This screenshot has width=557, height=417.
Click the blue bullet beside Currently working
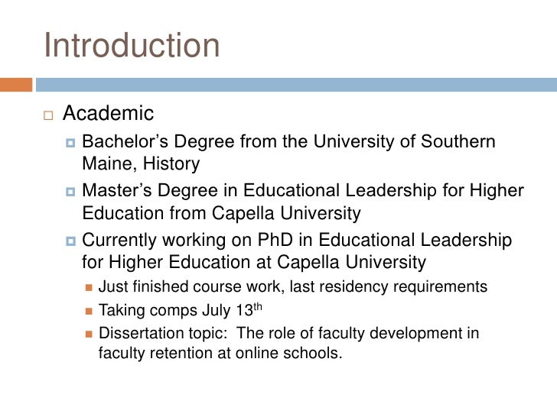click(x=70, y=241)
